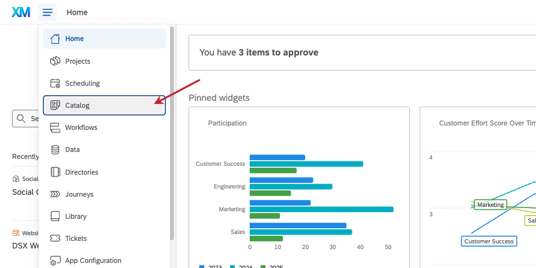Click the Journeys arrows icon
The image size is (536, 268).
click(x=55, y=194)
